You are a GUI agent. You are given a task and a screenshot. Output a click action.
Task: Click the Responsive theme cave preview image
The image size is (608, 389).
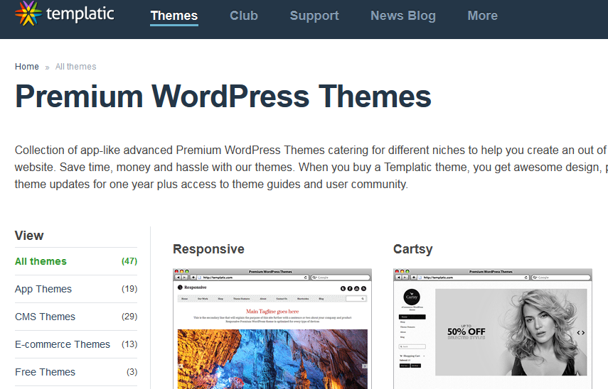pyautogui.click(x=272, y=358)
